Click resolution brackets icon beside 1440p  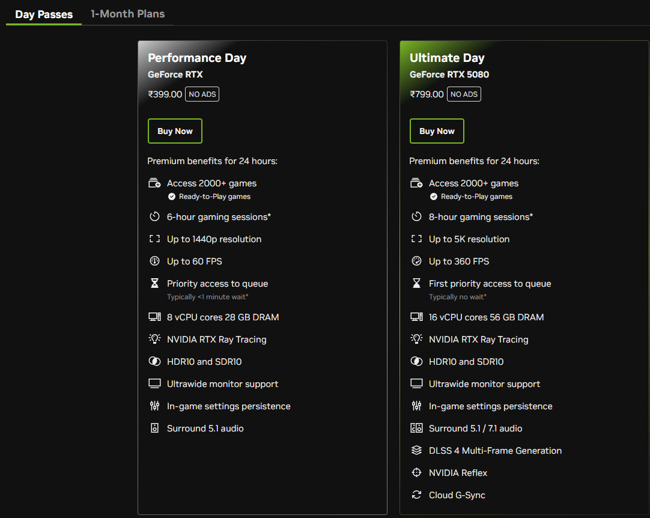pos(154,239)
